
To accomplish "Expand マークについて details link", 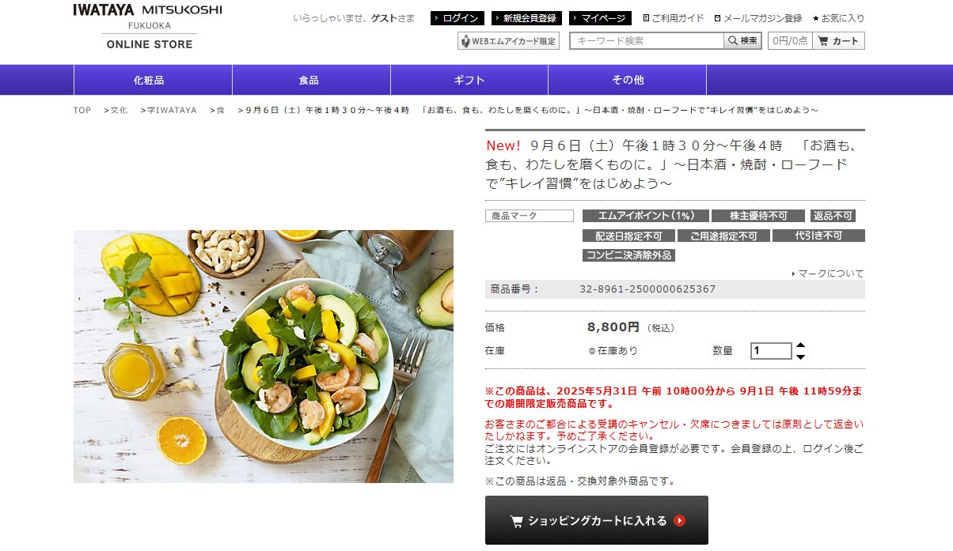I will point(828,274).
